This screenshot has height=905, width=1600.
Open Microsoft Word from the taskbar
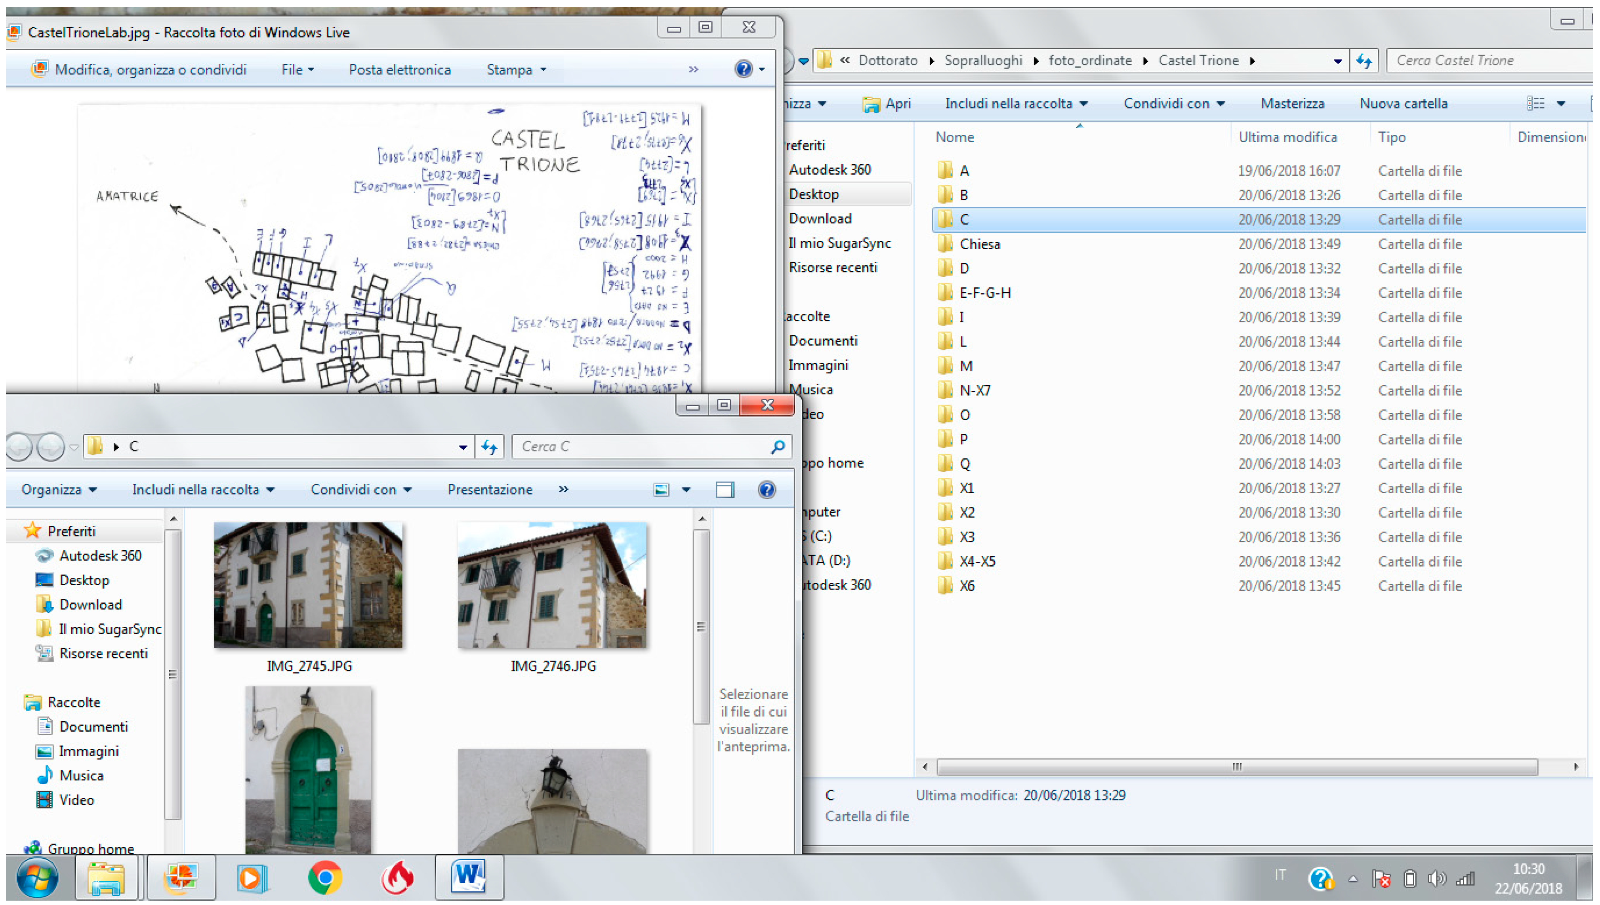point(468,877)
